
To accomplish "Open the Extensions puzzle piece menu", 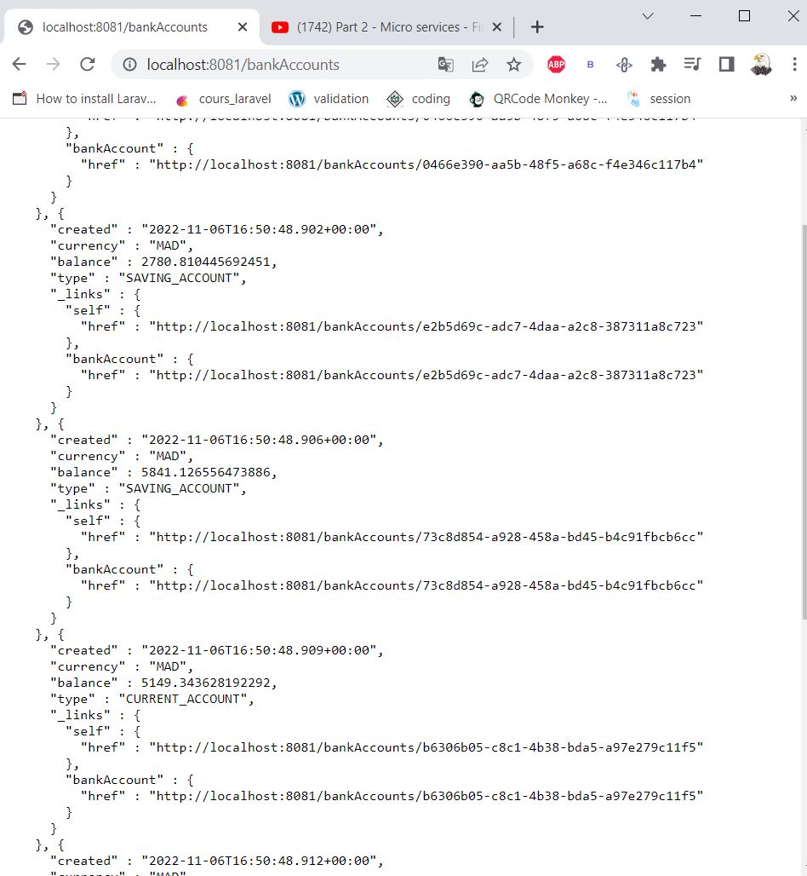I will pyautogui.click(x=658, y=64).
